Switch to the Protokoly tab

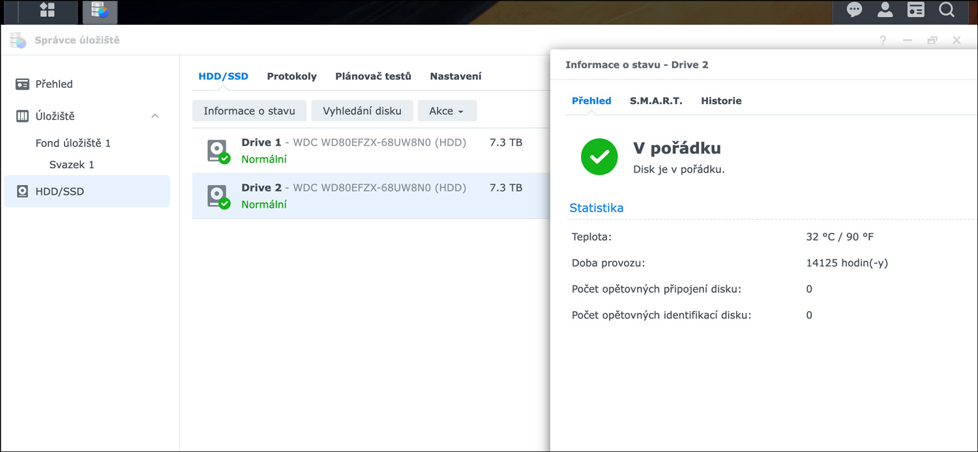291,76
